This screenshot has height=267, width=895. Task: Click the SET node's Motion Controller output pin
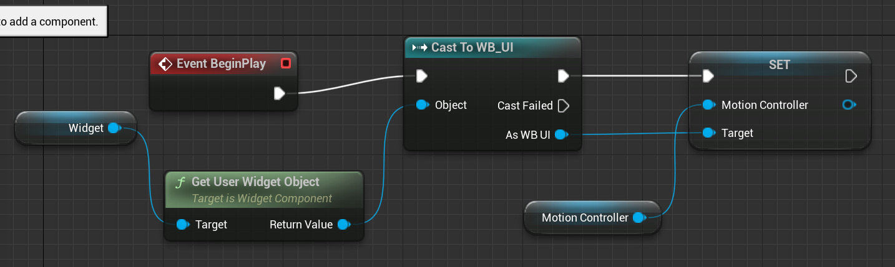[x=849, y=105]
